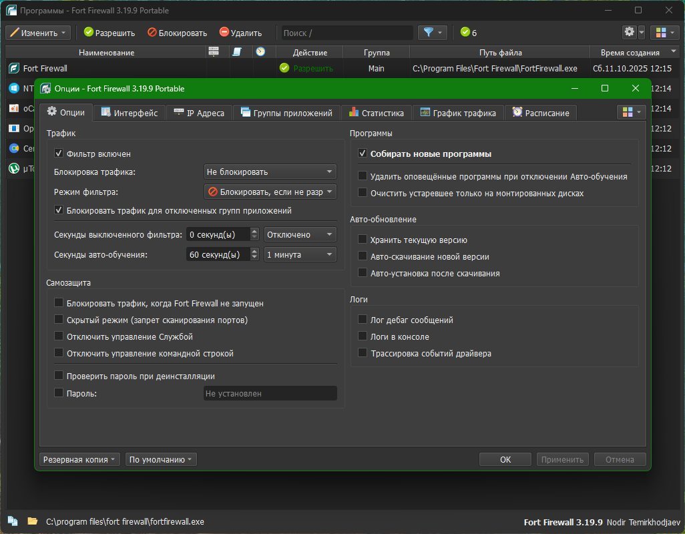The width and height of the screenshot is (685, 534).
Task: Expand the Режим фильтра combo box
Action: [x=270, y=192]
